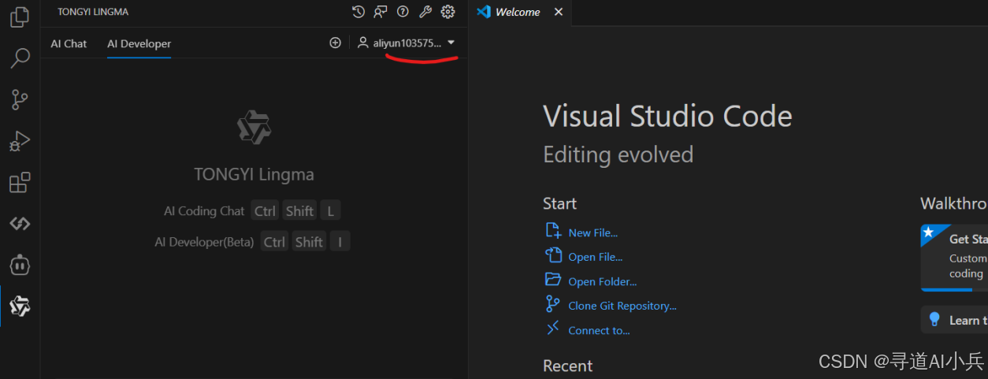Image resolution: width=988 pixels, height=379 pixels.
Task: Click the Start section heading
Action: 559,203
